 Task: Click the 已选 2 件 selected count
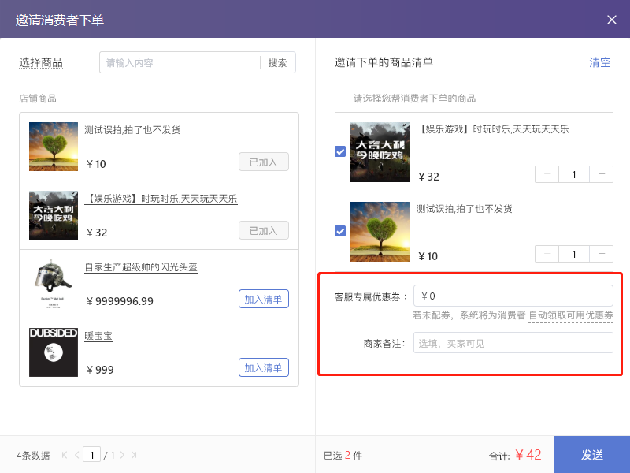(343, 456)
